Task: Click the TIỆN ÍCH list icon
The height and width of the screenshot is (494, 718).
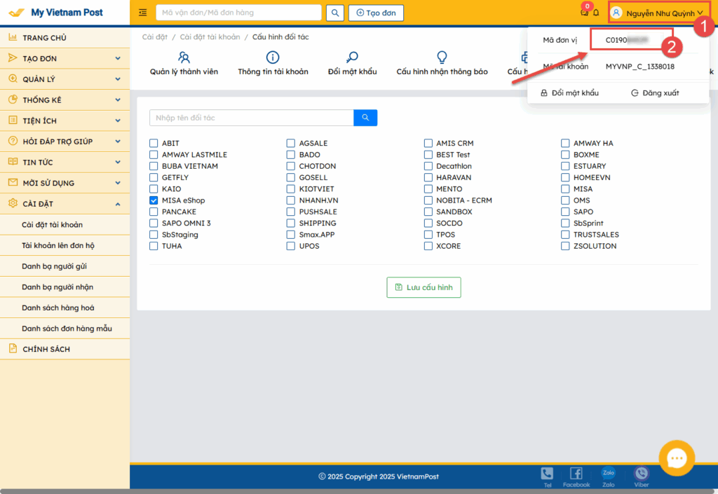Action: (13, 121)
